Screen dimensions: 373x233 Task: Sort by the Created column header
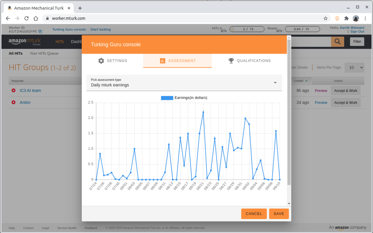(300, 81)
